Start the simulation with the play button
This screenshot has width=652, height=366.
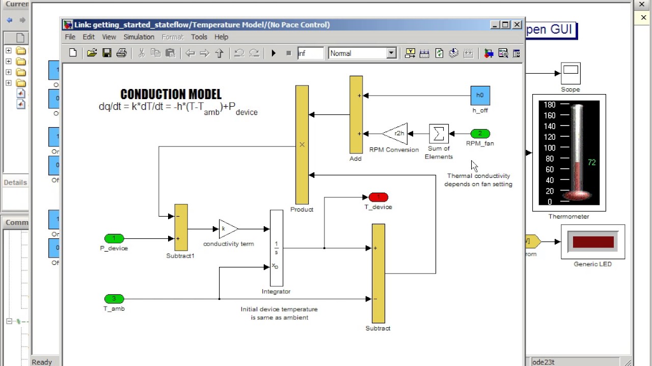274,53
